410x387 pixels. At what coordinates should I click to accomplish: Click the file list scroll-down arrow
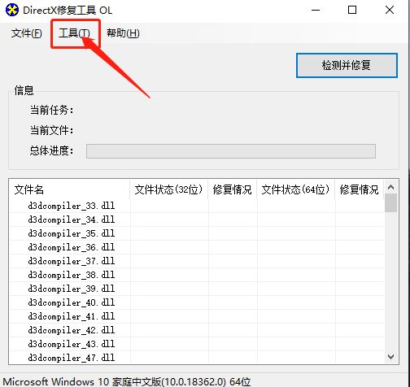tap(390, 357)
